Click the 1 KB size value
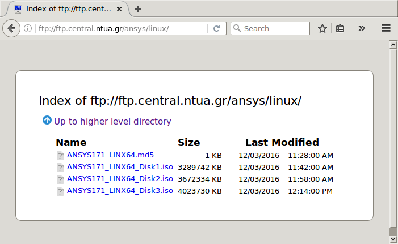Screen dimensions: 398x244 tap(213, 156)
